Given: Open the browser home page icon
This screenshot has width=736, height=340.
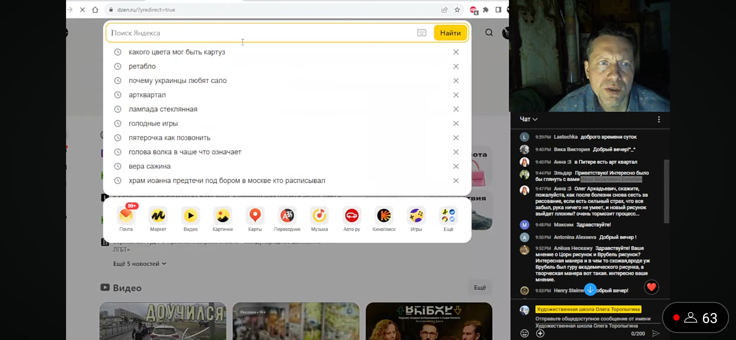Looking at the screenshot, I should [95, 10].
